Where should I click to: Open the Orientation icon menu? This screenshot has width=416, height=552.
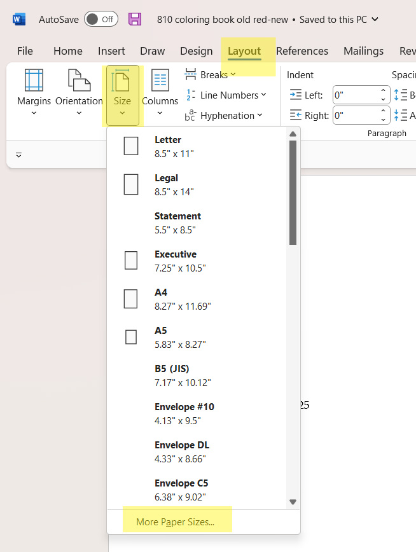pyautogui.click(x=79, y=81)
